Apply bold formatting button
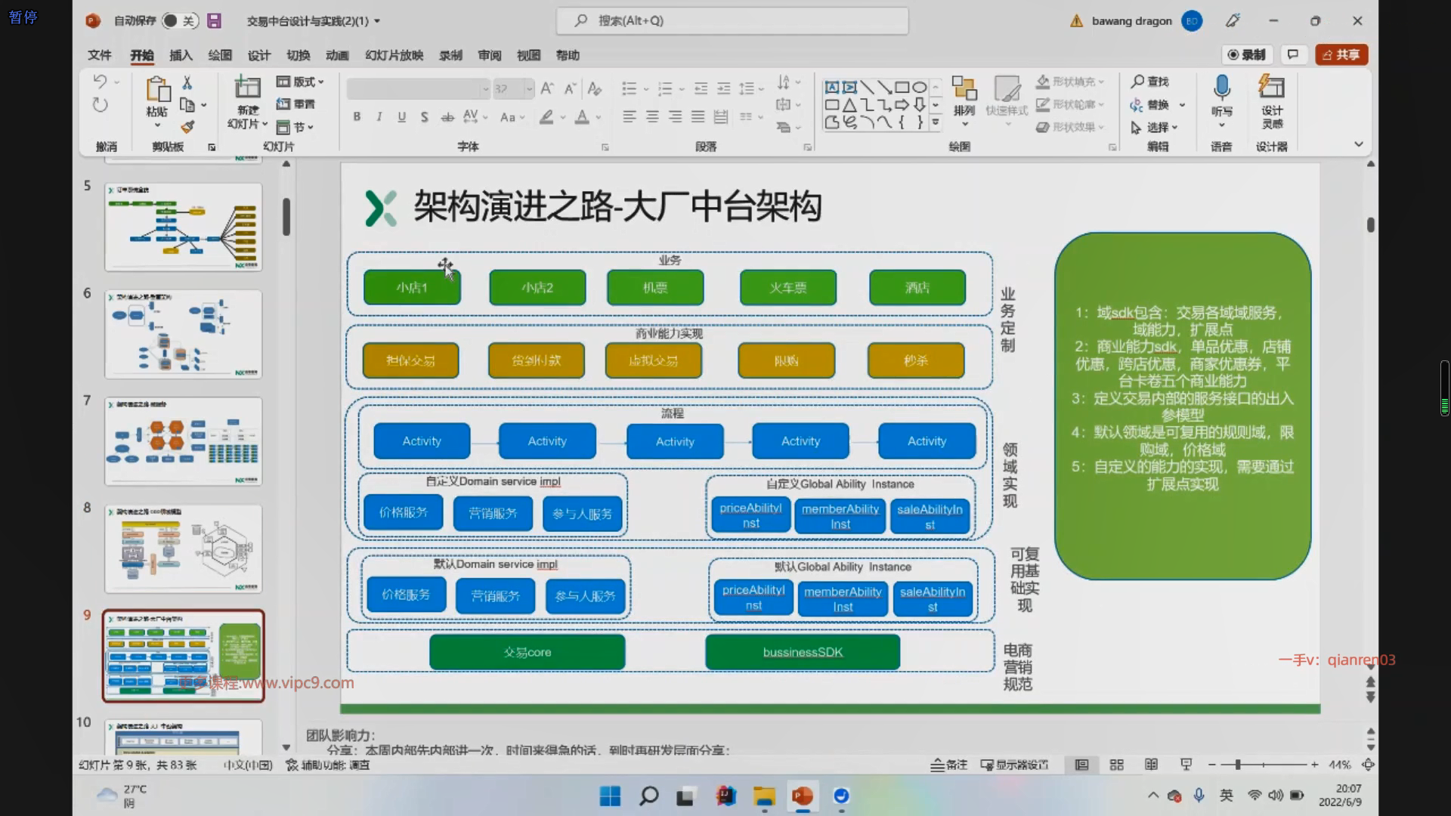This screenshot has height=816, width=1451. (x=357, y=117)
